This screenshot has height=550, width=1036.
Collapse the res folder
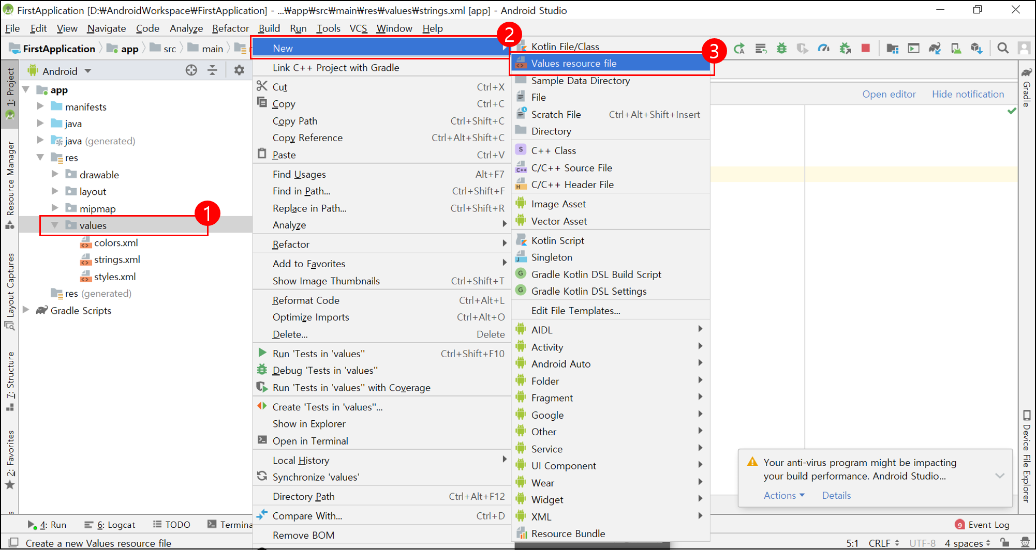tap(40, 157)
